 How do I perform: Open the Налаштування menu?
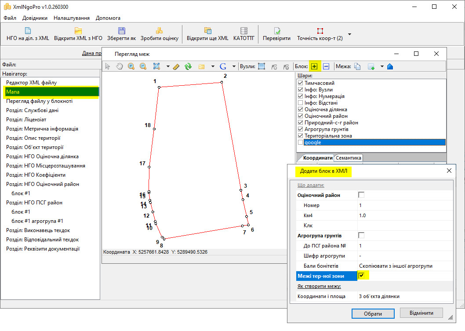(72, 18)
